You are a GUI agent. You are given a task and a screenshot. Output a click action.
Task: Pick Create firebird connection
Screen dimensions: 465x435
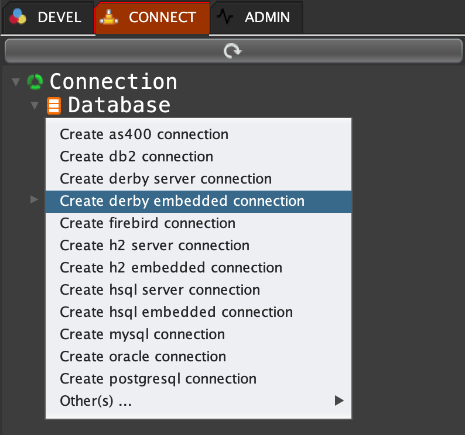click(148, 223)
